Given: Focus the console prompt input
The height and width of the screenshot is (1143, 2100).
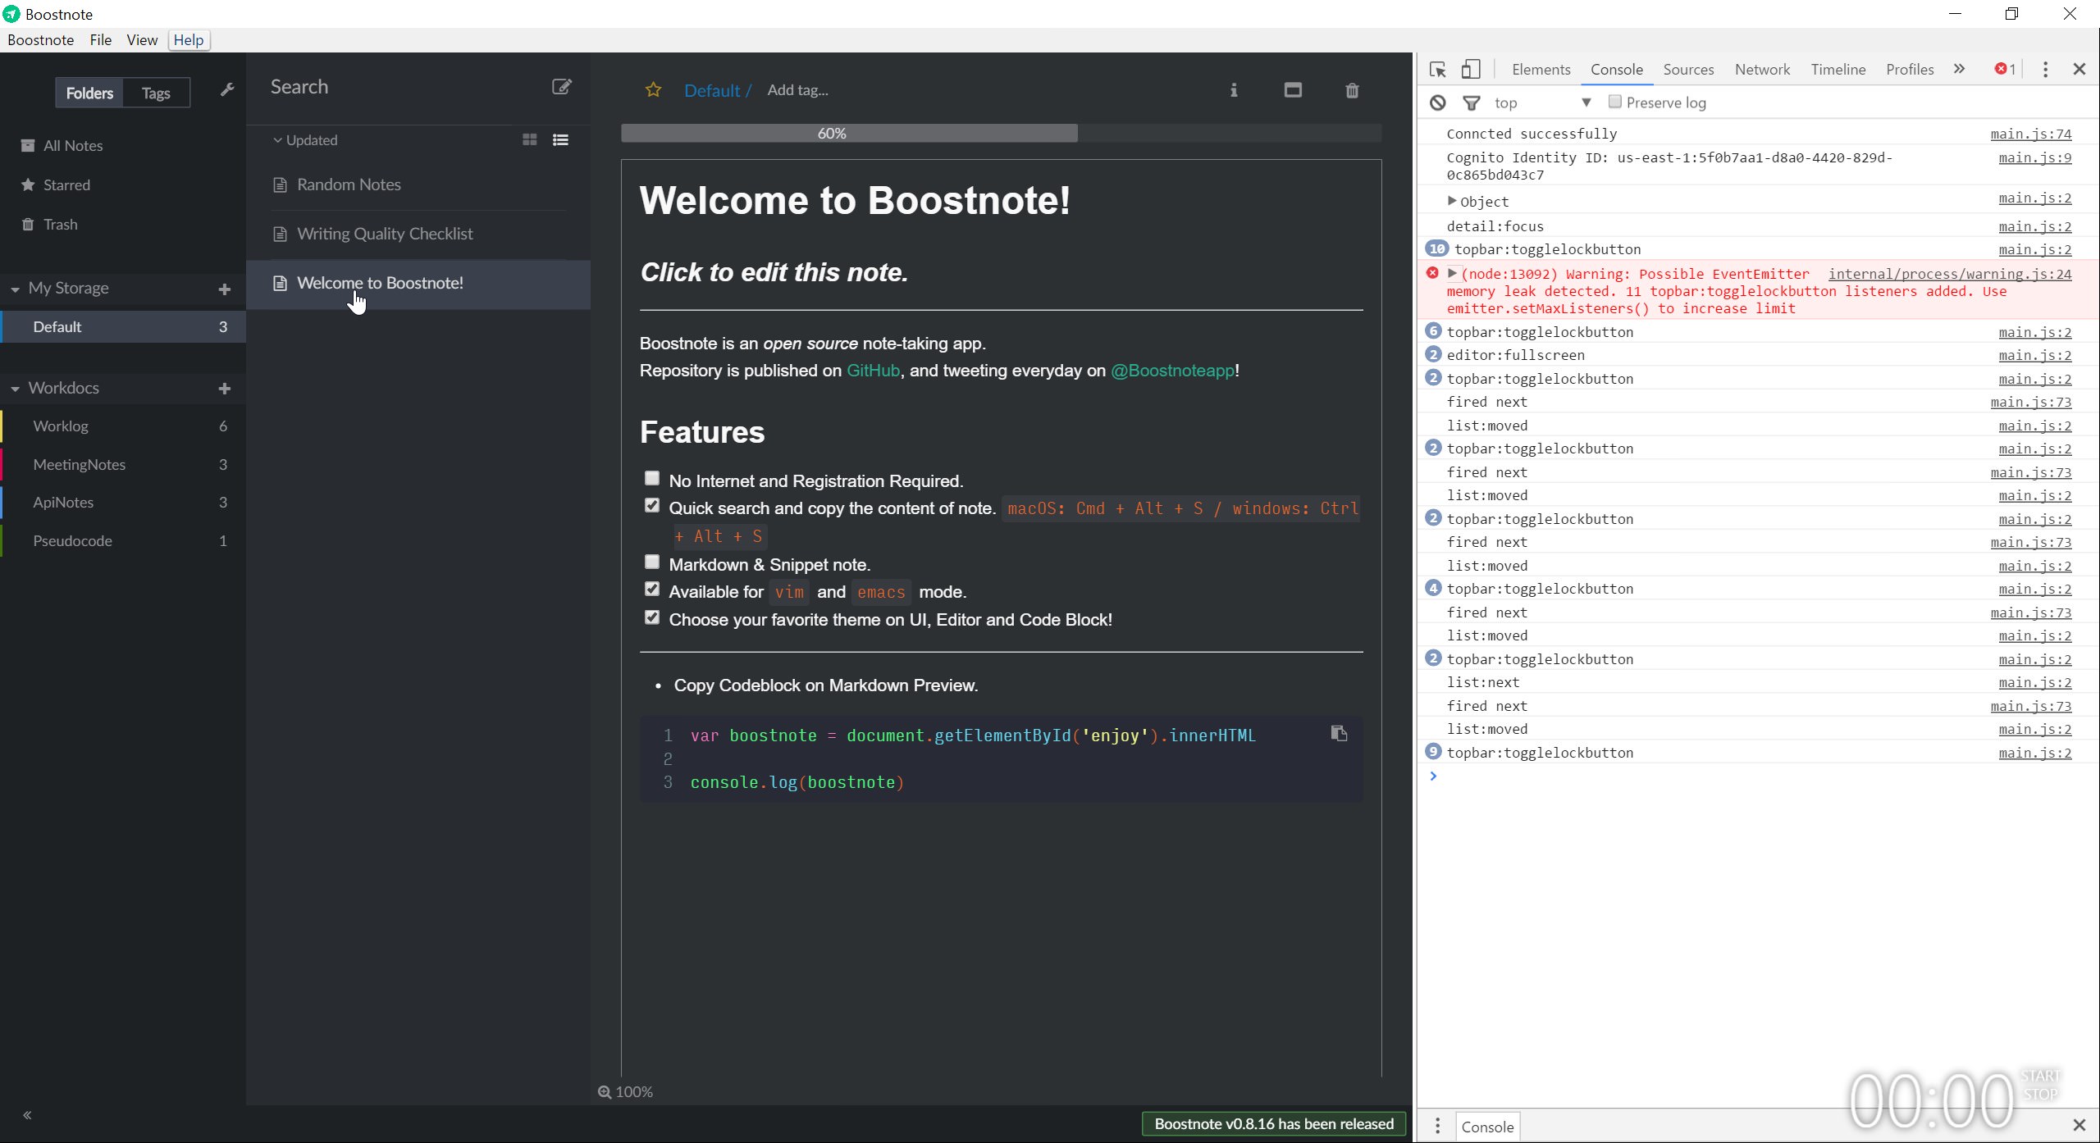Looking at the screenshot, I should click(x=1764, y=776).
